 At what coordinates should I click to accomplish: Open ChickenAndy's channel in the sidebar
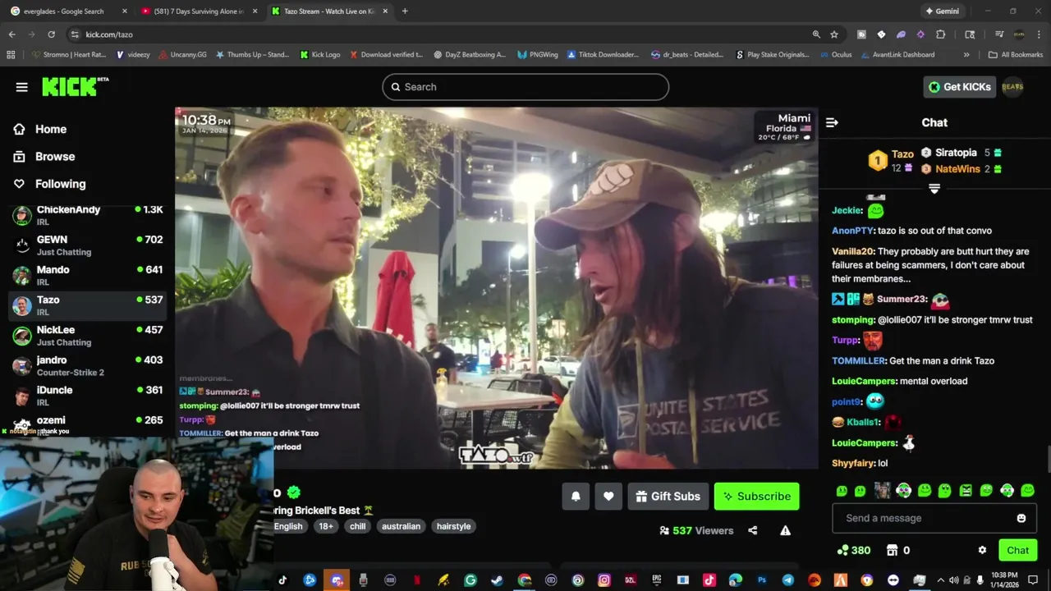[88, 216]
